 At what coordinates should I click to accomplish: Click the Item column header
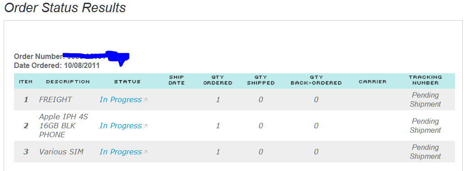click(x=26, y=81)
